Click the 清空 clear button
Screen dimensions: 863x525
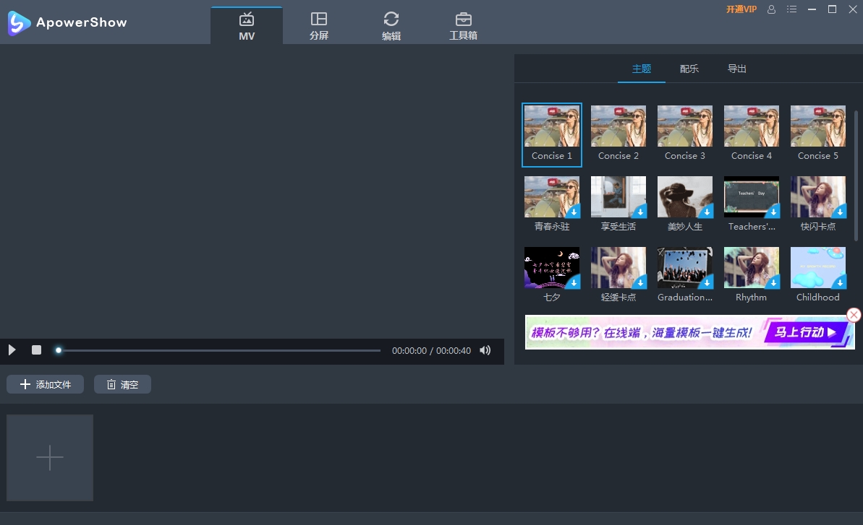coord(122,385)
